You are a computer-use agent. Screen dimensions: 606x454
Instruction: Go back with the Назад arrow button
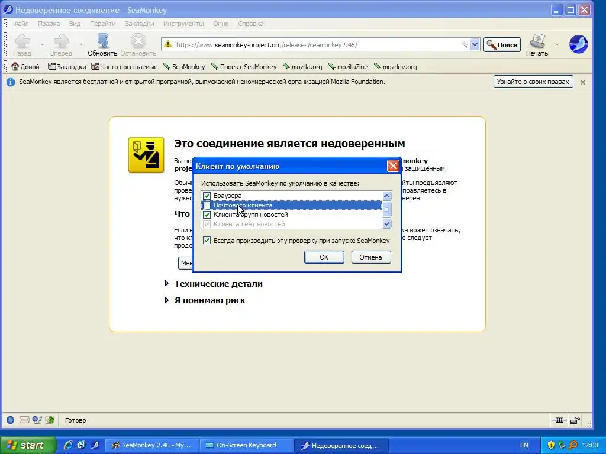[22, 44]
